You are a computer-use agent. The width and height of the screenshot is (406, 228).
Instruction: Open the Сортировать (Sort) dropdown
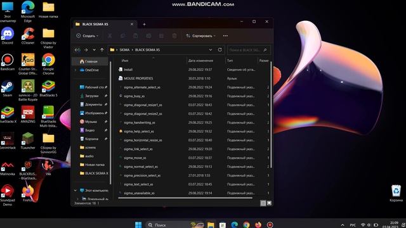[200, 36]
